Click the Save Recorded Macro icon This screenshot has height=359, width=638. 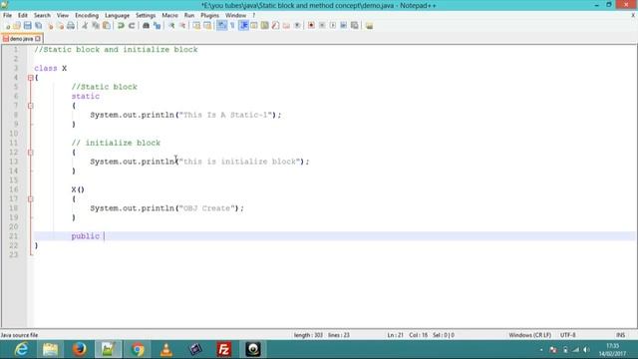tap(355, 26)
